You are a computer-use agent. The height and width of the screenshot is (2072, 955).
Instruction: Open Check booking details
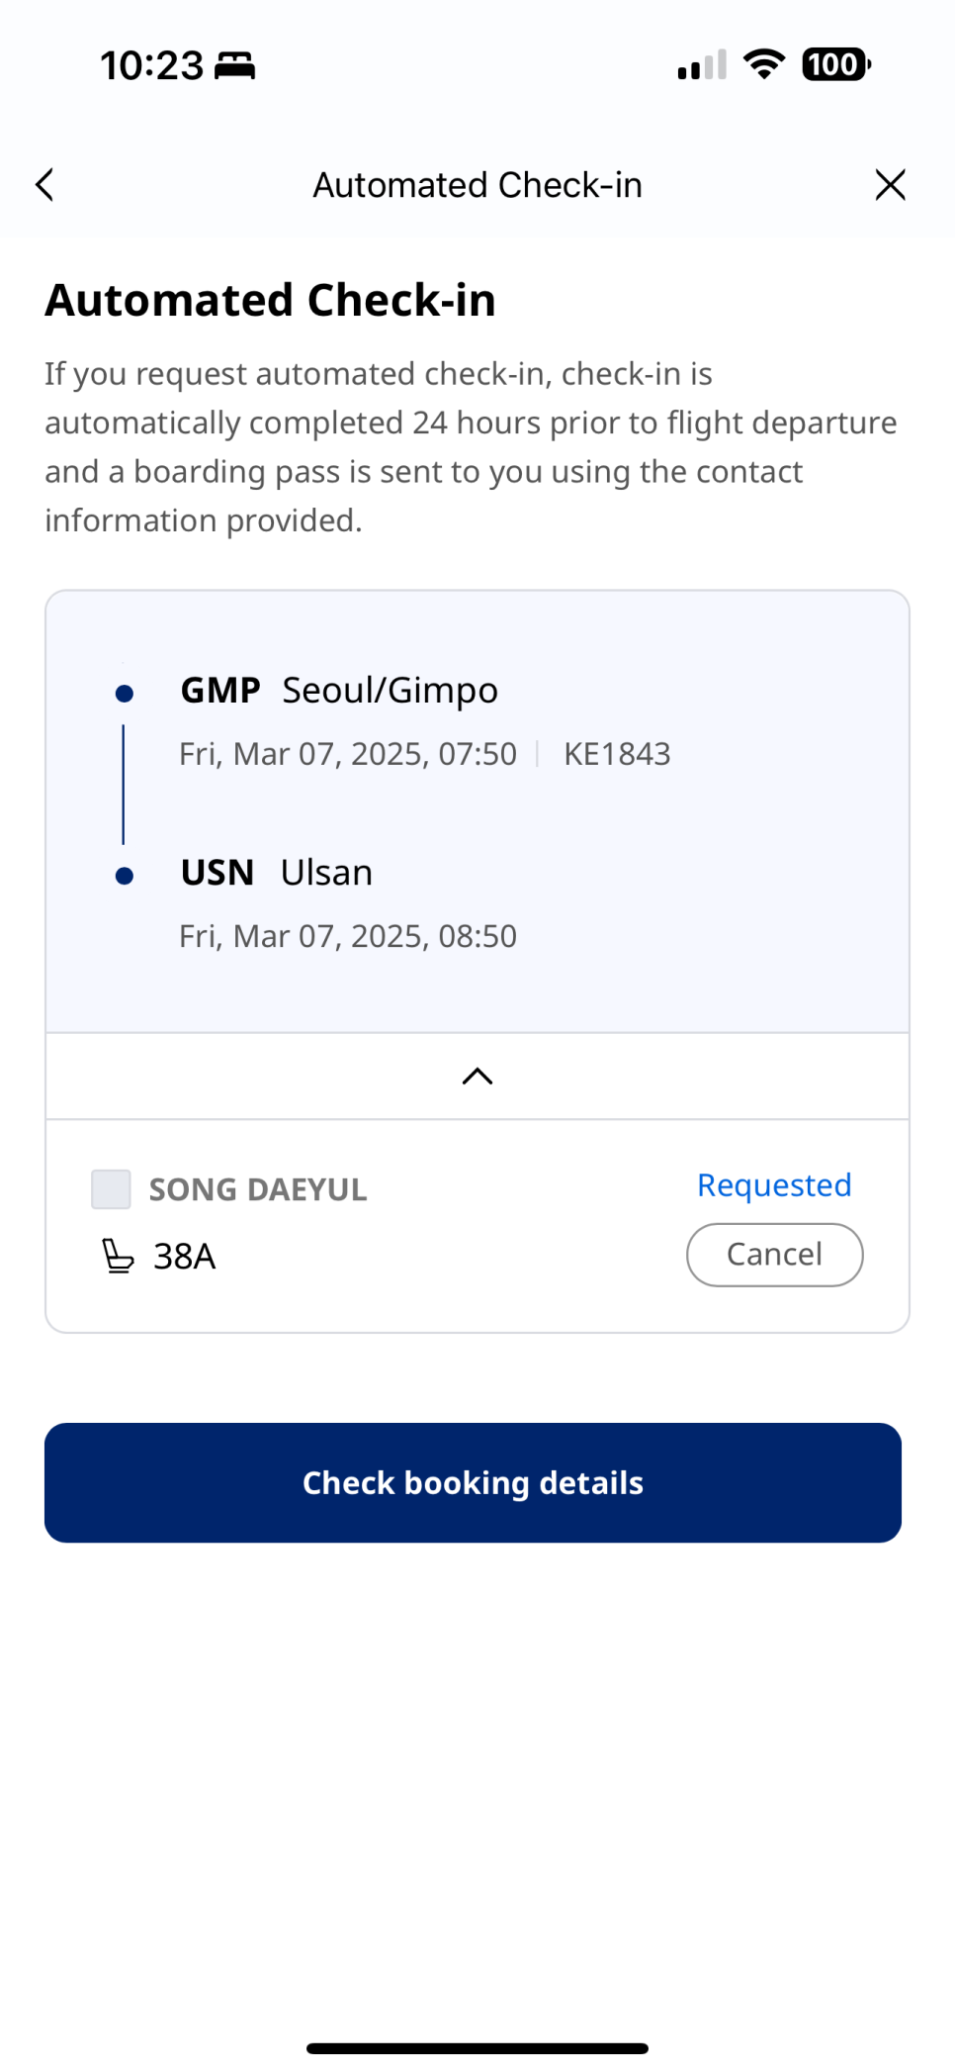pos(473,1482)
